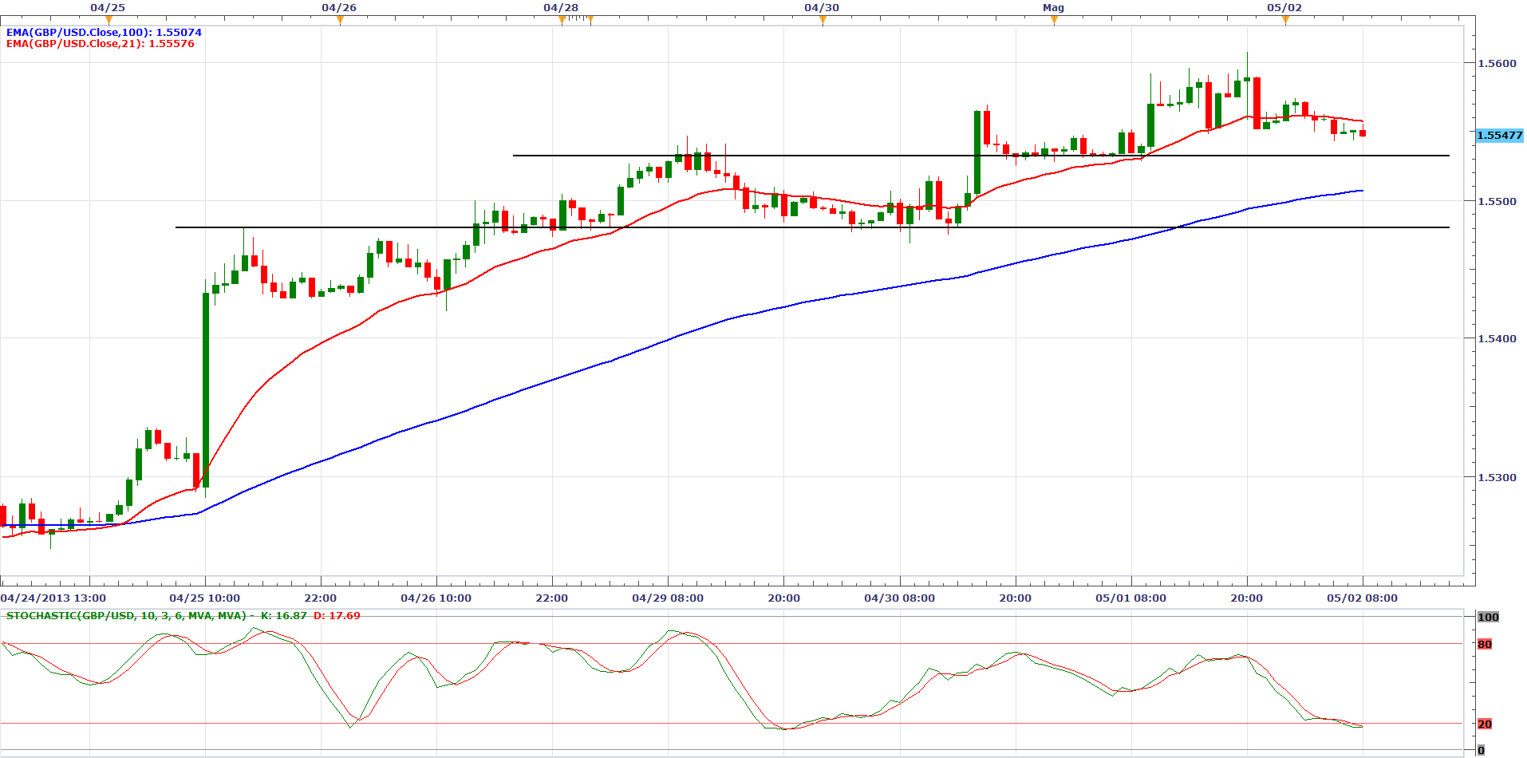Click the orange day marker under 04/25

coord(109,21)
